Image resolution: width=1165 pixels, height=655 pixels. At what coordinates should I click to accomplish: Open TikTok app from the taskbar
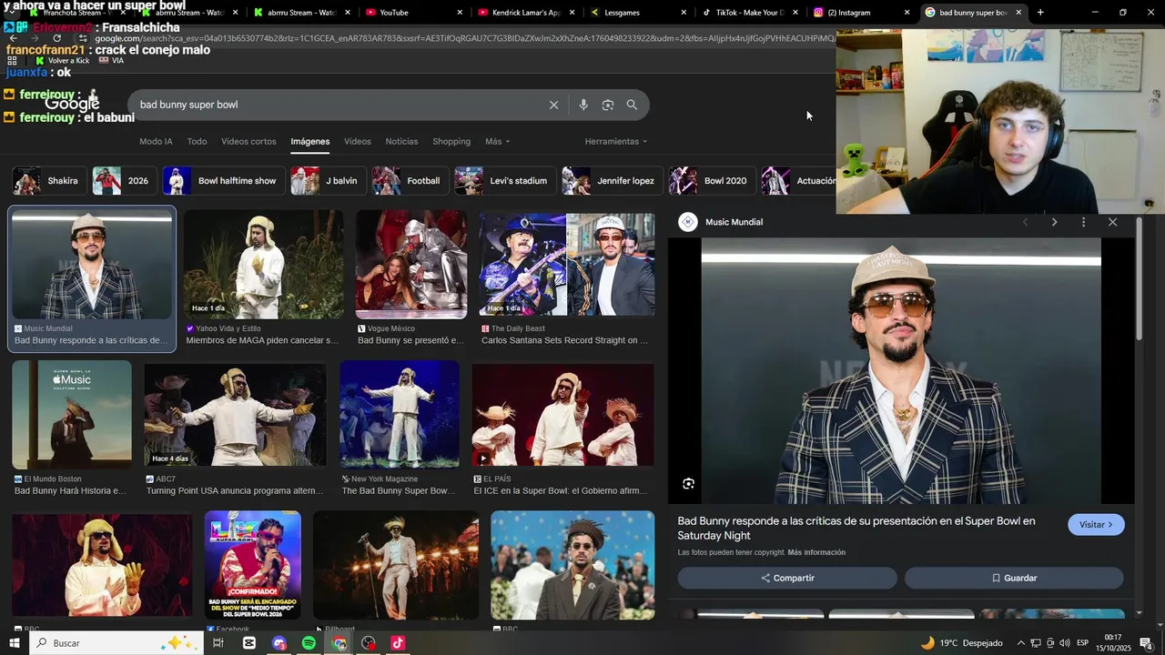[x=398, y=643]
